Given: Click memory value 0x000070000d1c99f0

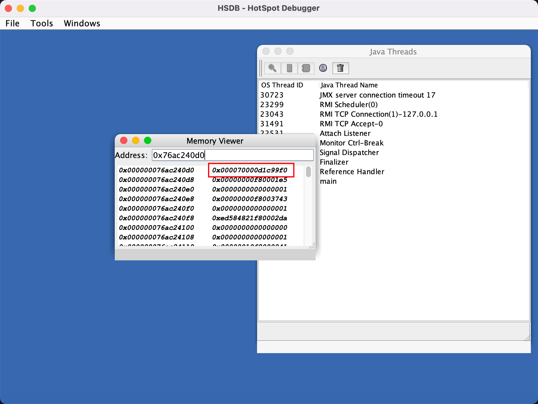Looking at the screenshot, I should point(250,170).
